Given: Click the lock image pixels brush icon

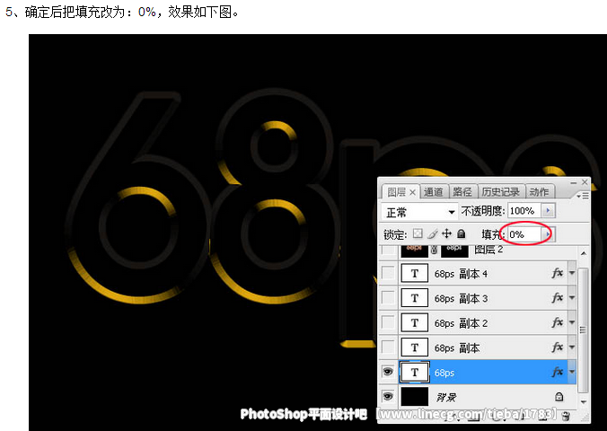Looking at the screenshot, I should point(432,233).
